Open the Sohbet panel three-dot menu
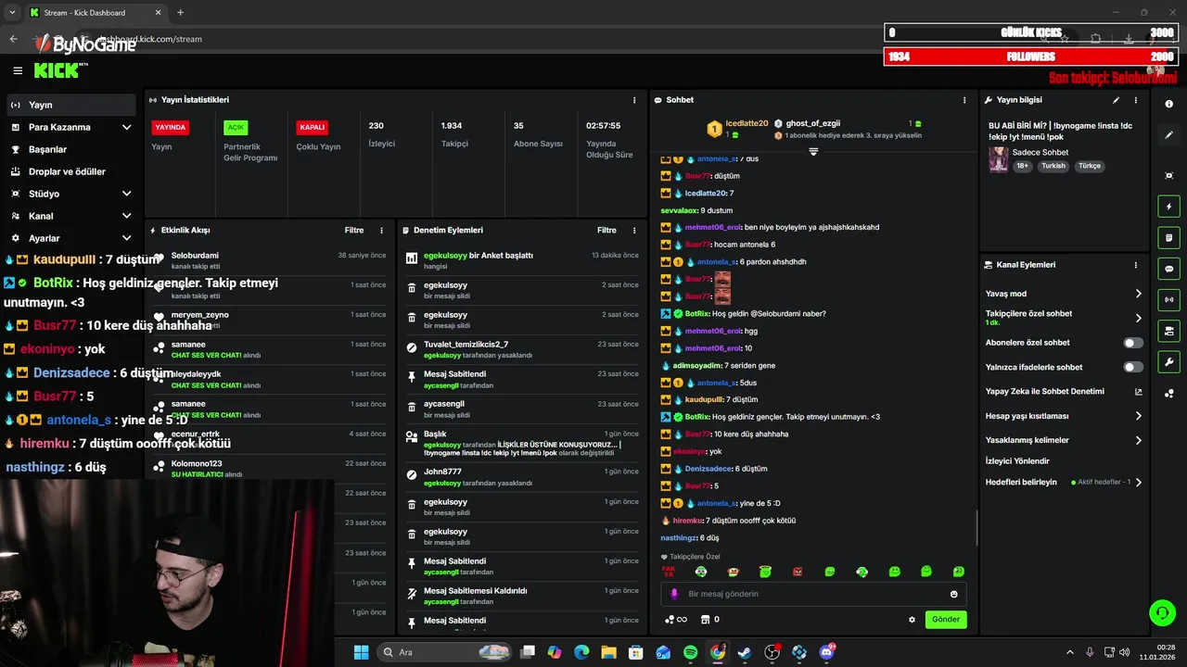This screenshot has width=1187, height=667. [965, 100]
